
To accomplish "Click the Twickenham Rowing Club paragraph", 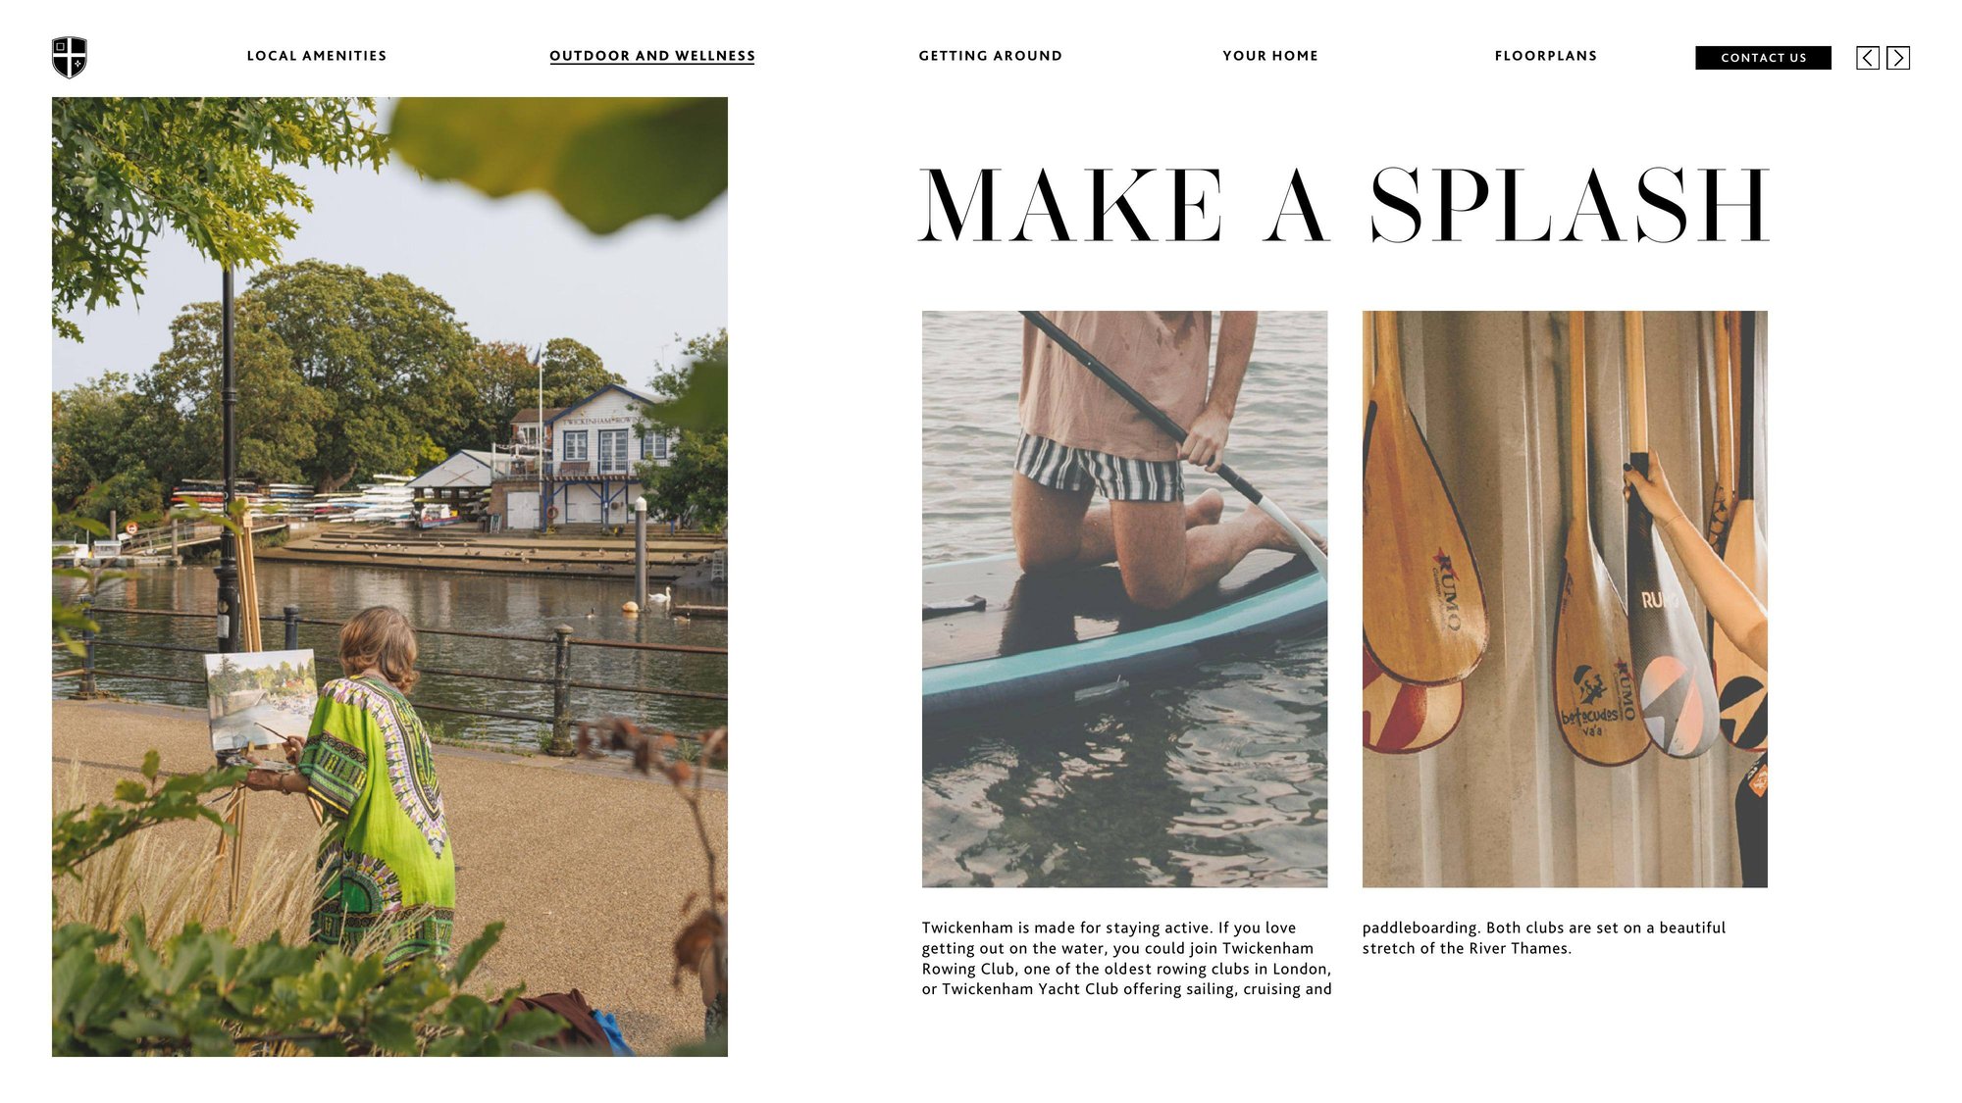I will click(x=1126, y=958).
